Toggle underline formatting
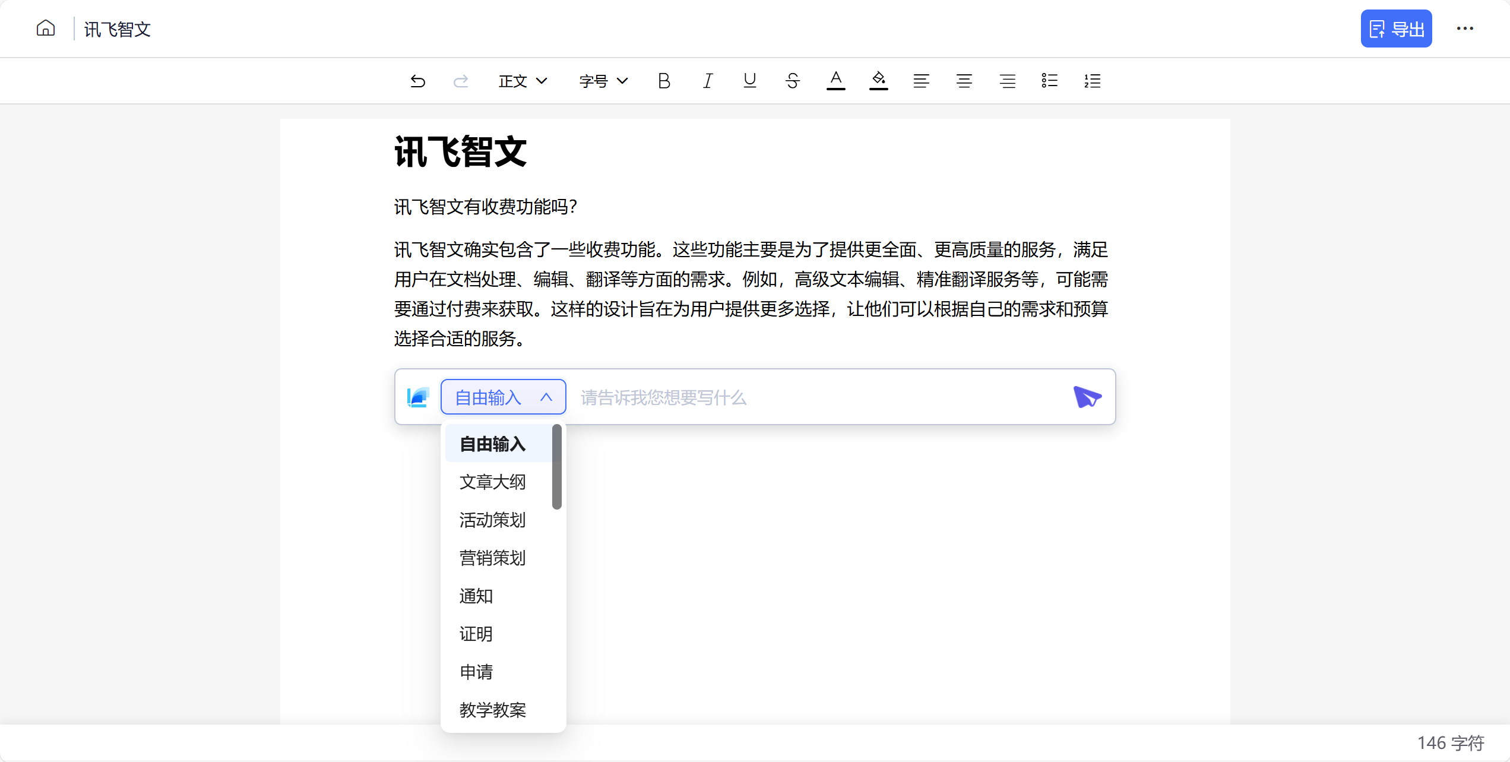This screenshot has width=1510, height=762. click(x=750, y=81)
